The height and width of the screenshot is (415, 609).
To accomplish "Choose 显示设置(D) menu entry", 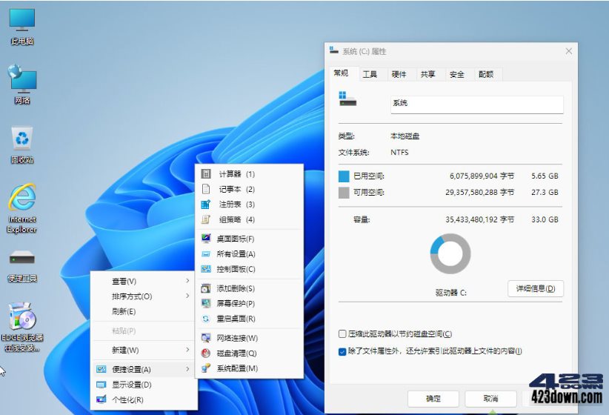I will click(144, 385).
